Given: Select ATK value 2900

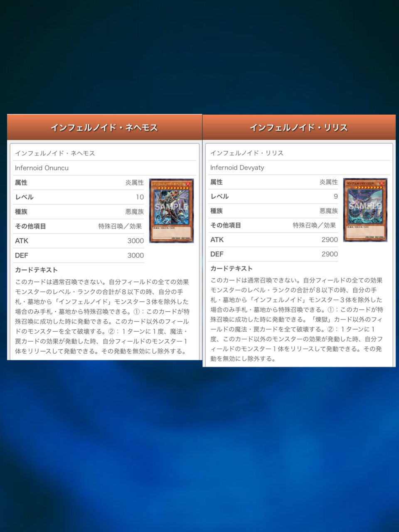Looking at the screenshot, I should coord(330,239).
